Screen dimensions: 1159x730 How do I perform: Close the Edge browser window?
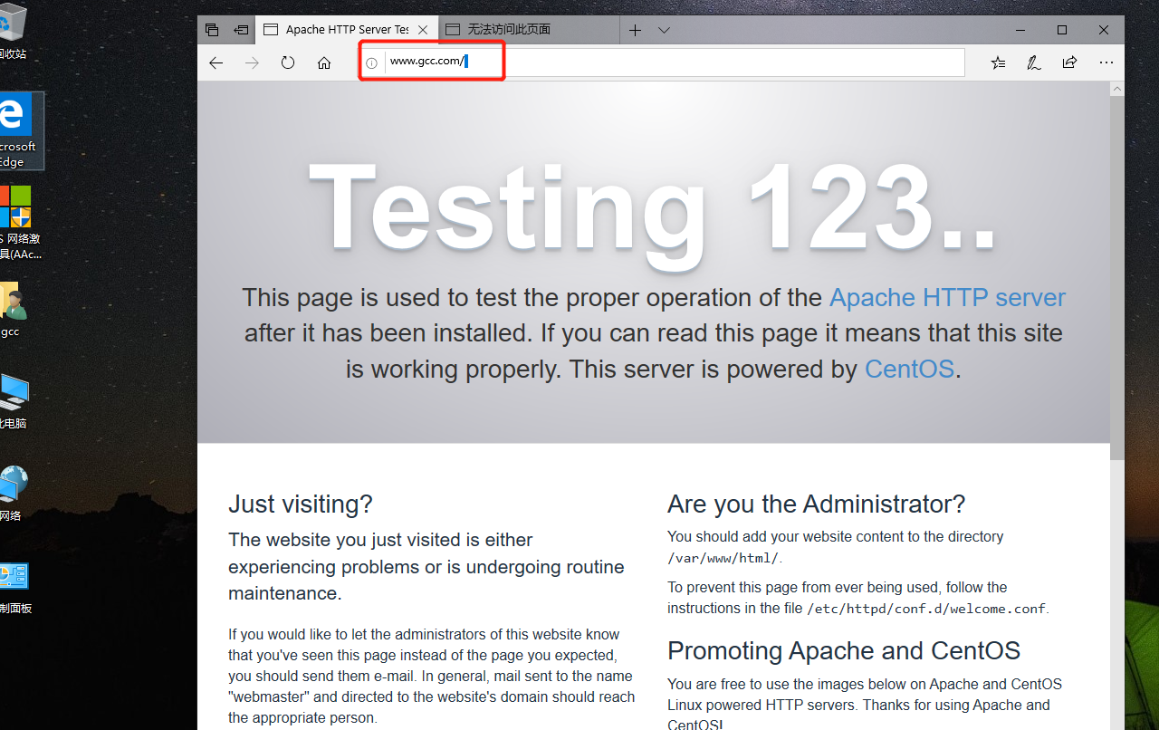pyautogui.click(x=1104, y=30)
